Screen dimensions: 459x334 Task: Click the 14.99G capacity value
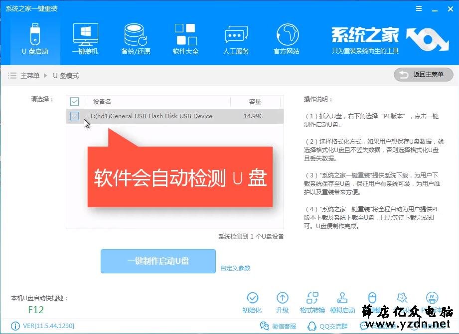(x=254, y=116)
